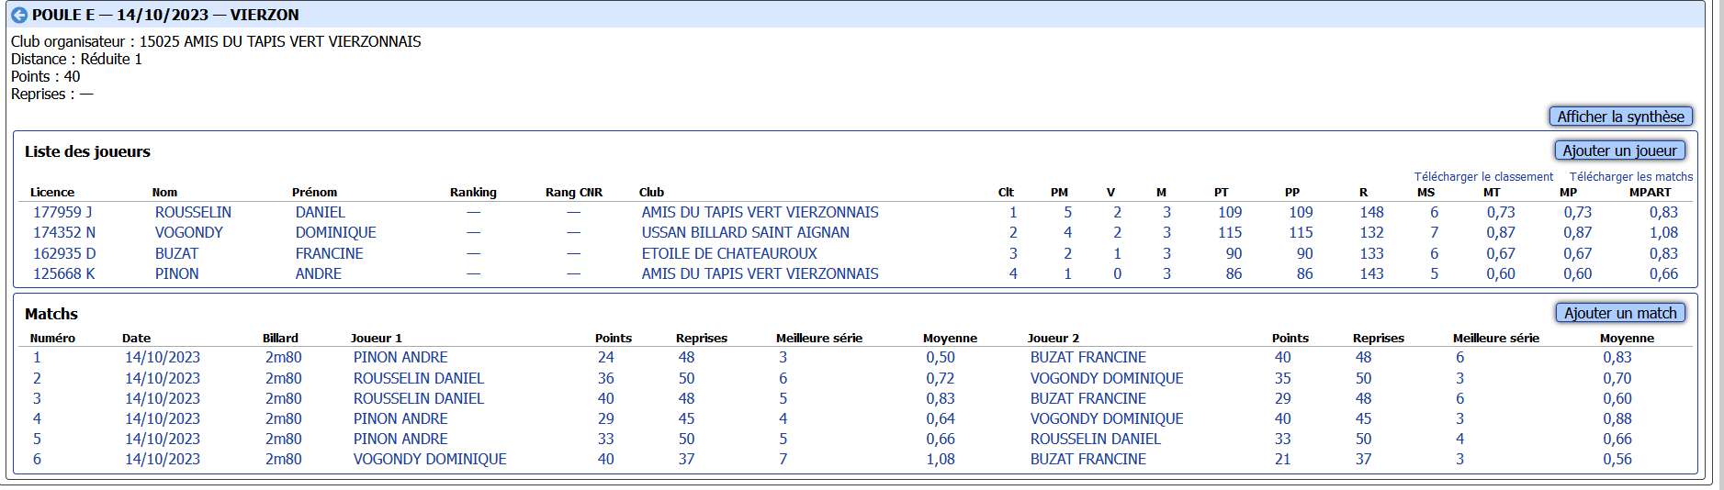Click match number 1 in the Matchs table
The image size is (1724, 490).
pos(37,357)
